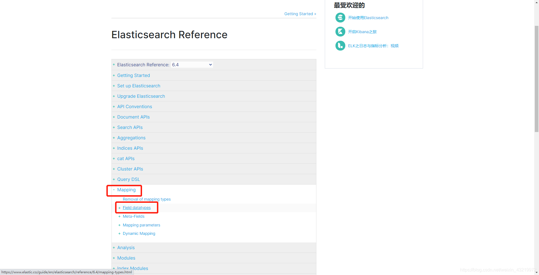Open the Upgrade Elasticsearch link
This screenshot has height=275, width=539.
pos(141,96)
